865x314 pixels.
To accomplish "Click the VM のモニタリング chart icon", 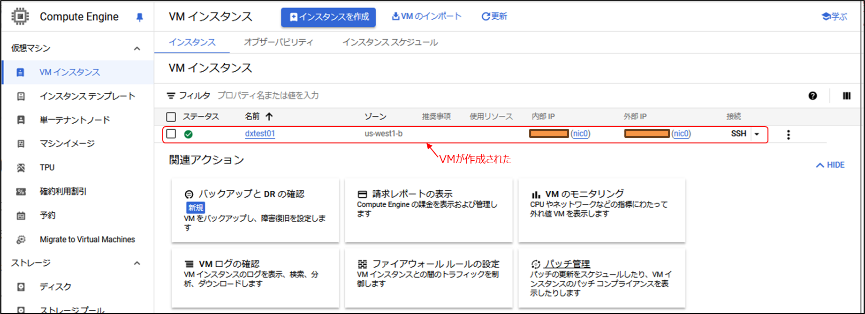I will pyautogui.click(x=536, y=194).
